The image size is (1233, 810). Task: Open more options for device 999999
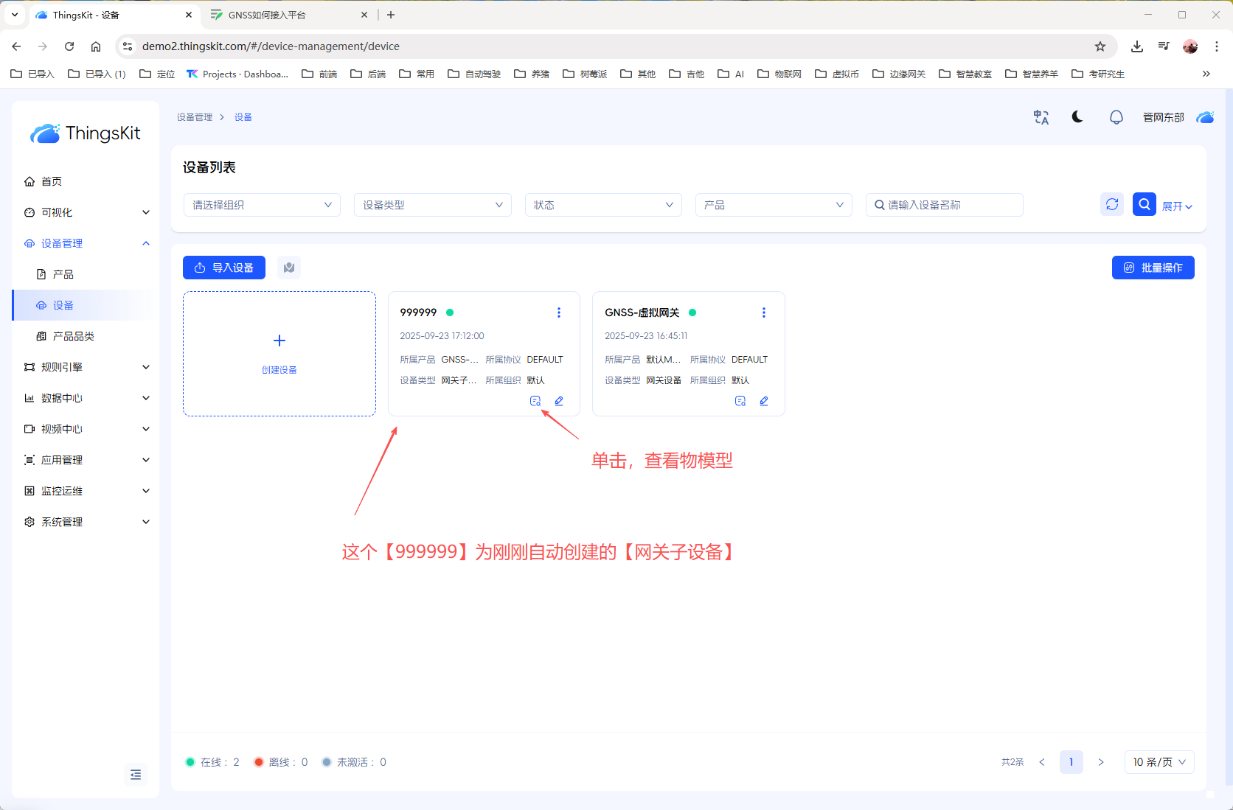click(559, 313)
